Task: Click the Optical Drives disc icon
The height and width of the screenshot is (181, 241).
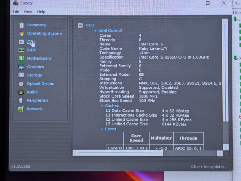Action: [x=21, y=84]
